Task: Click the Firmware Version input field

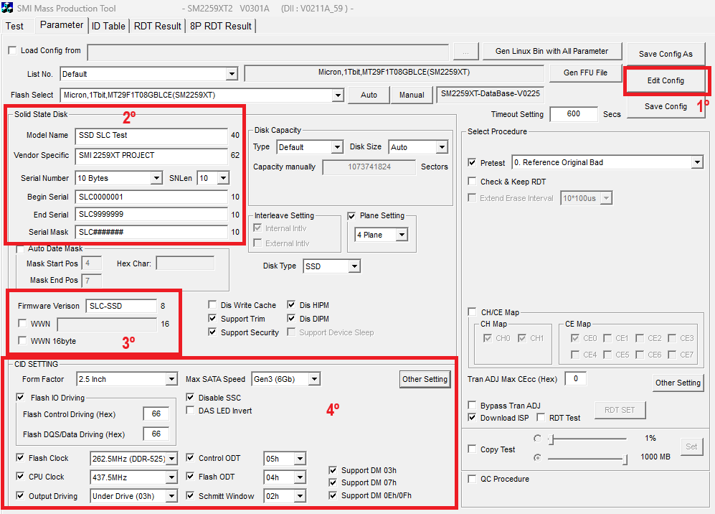Action: (121, 306)
